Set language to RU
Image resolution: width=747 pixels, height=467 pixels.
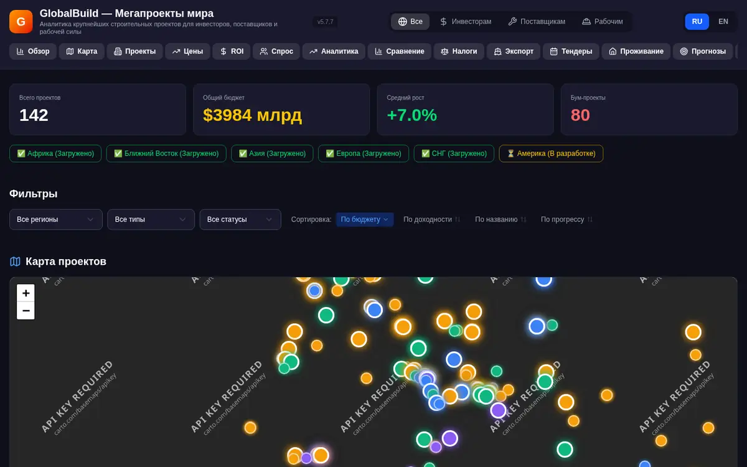(697, 21)
